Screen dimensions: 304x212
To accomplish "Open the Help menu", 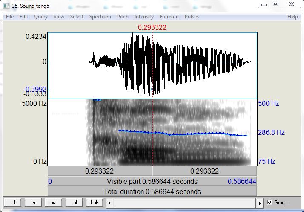I will click(x=293, y=17).
